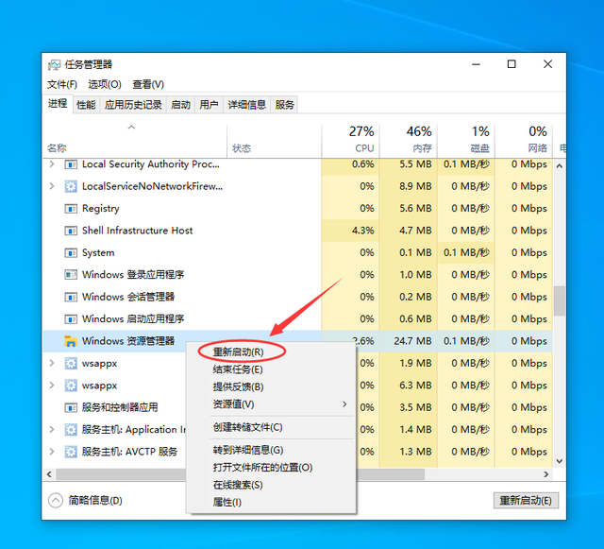Open the 文件(F) menu
Viewport: 604px width, 549px height.
(x=62, y=84)
